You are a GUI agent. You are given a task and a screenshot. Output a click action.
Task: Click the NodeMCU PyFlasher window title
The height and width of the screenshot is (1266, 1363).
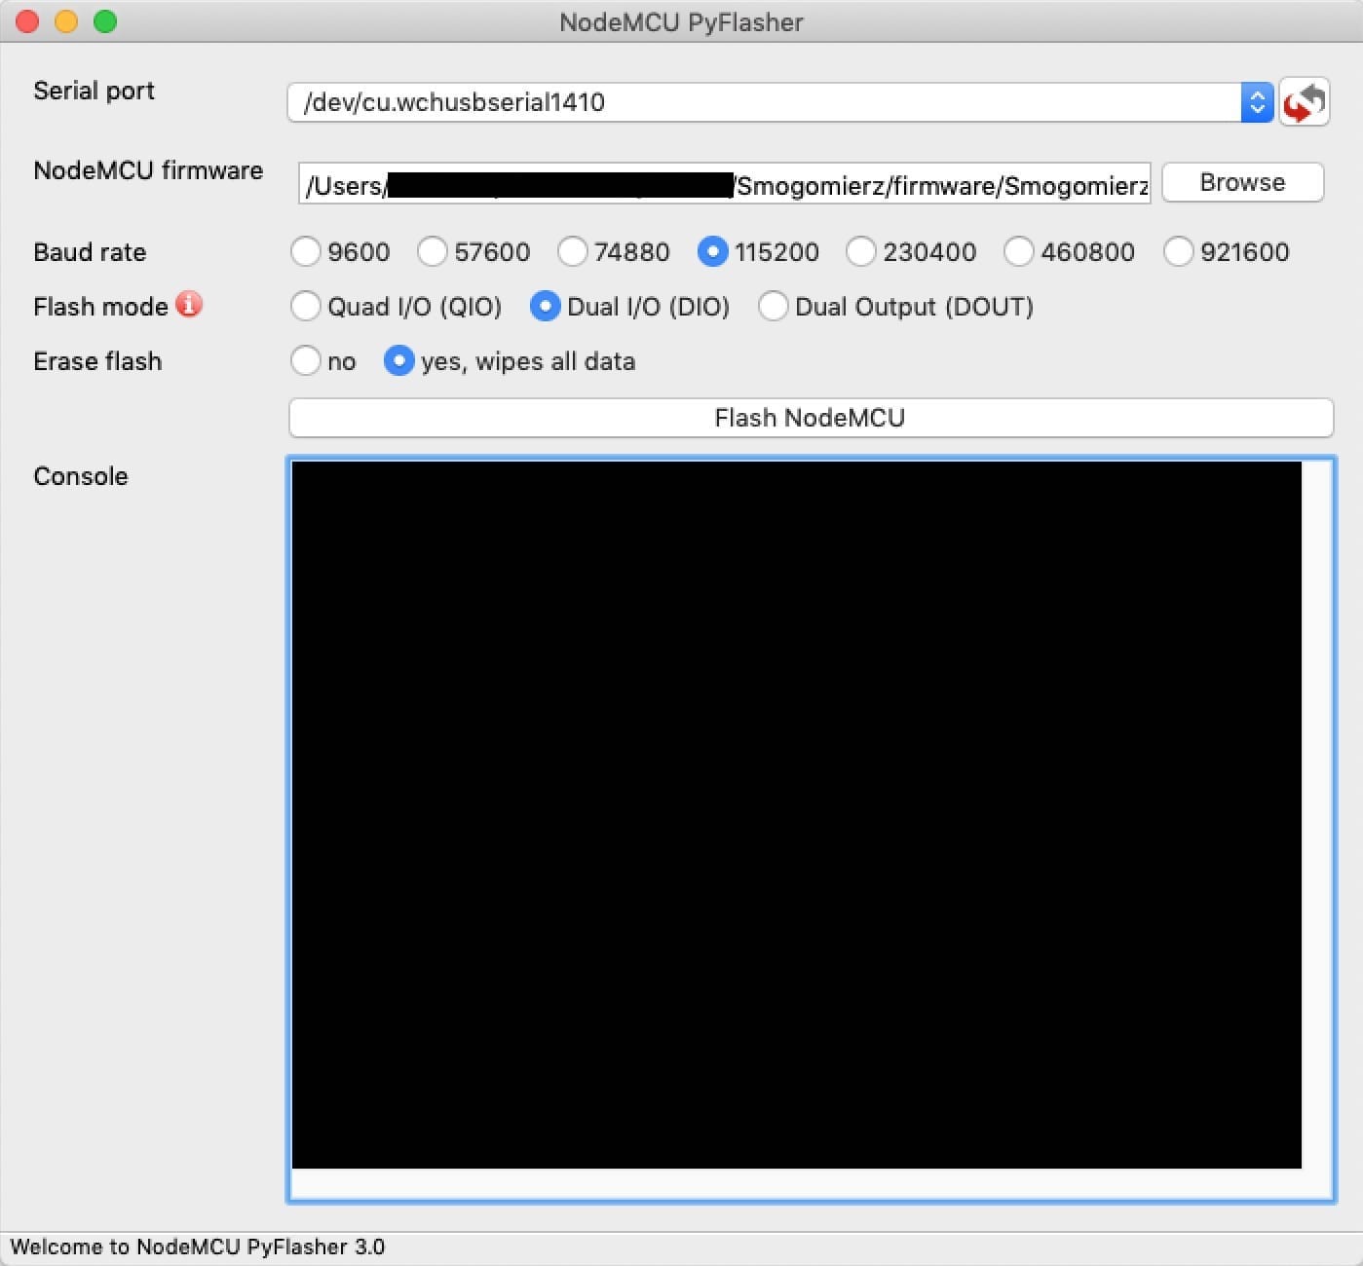681,22
